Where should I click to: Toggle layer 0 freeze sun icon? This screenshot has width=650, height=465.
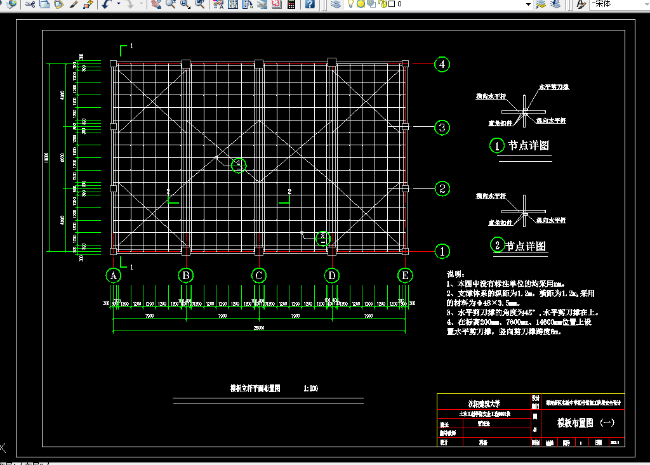tap(360, 4)
